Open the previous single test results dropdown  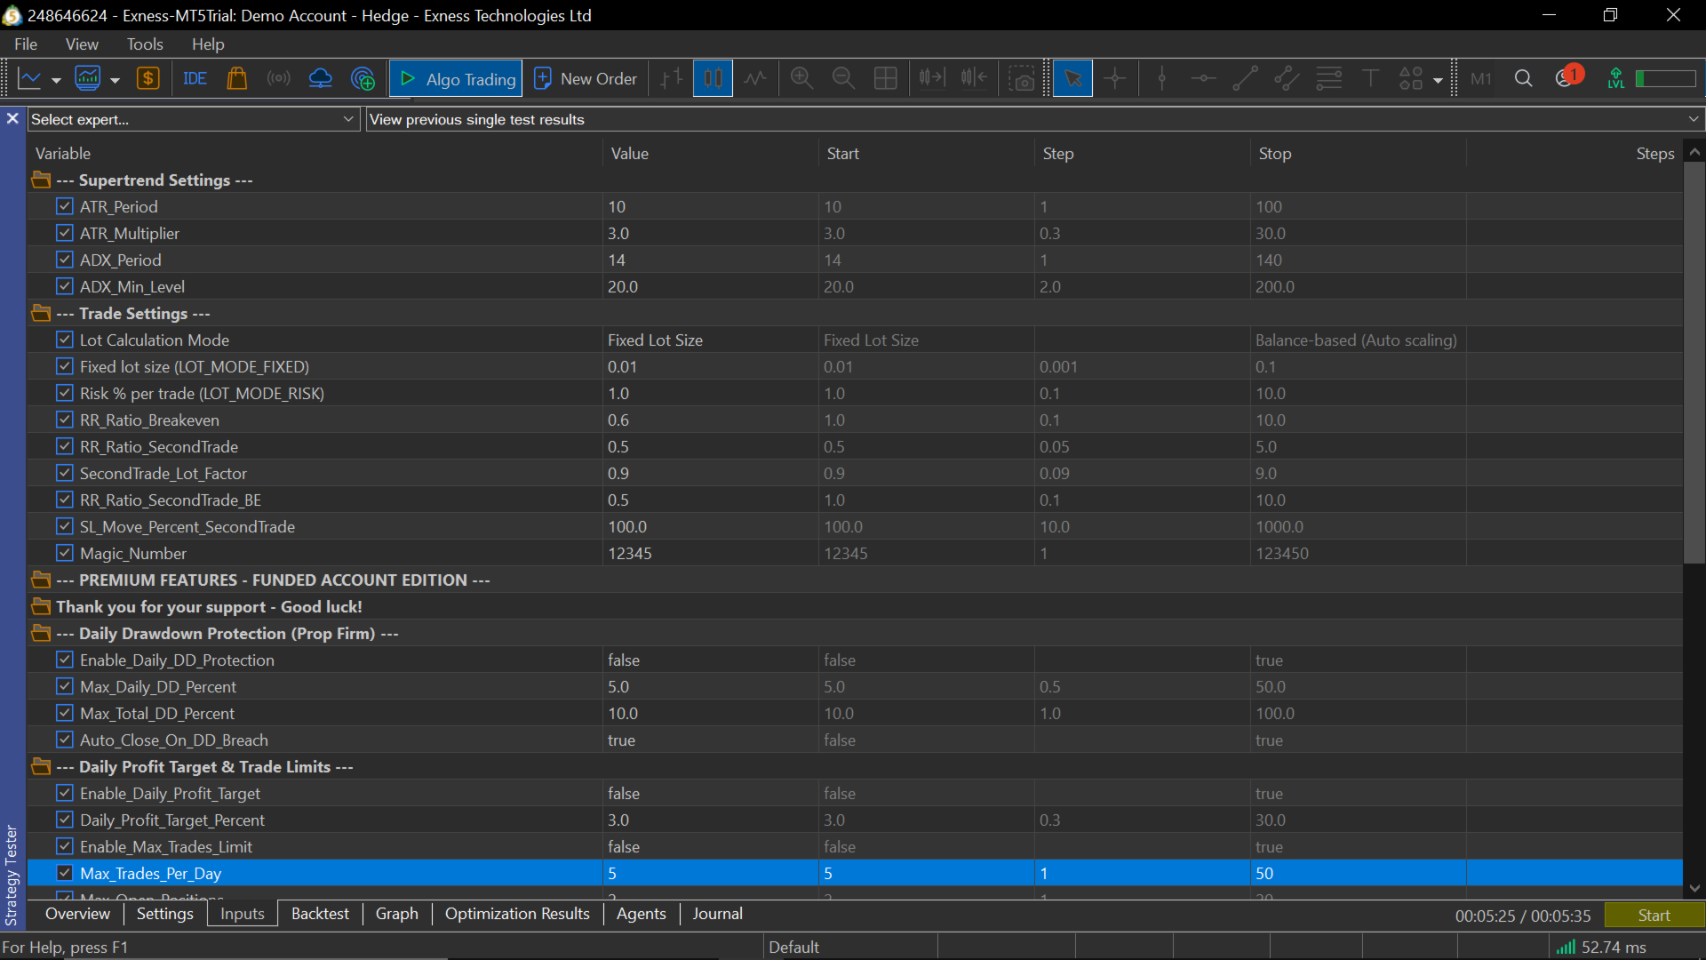(x=1693, y=119)
